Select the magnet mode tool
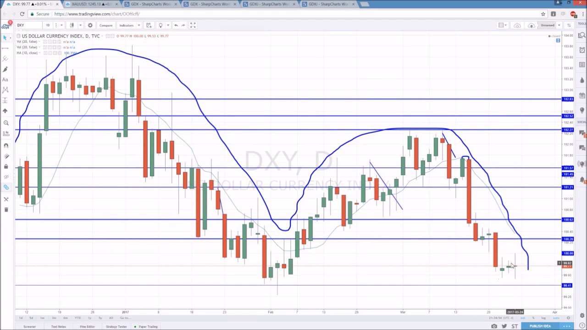This screenshot has height=330, width=587. [x=6, y=145]
